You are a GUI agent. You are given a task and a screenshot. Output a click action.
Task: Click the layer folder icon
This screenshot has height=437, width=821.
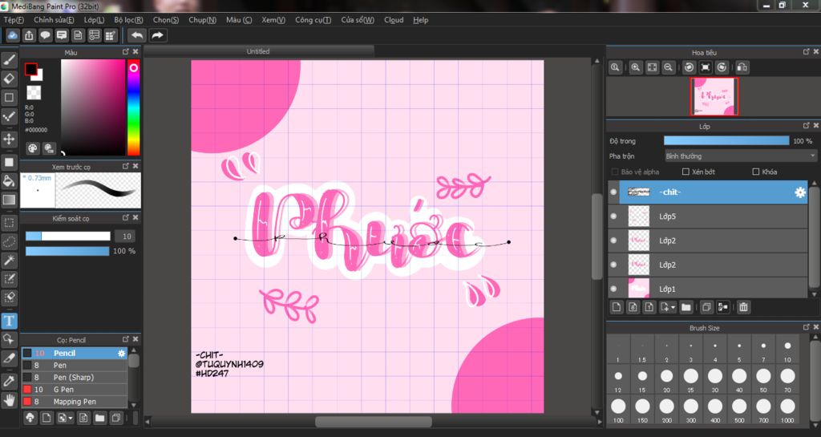pyautogui.click(x=686, y=307)
